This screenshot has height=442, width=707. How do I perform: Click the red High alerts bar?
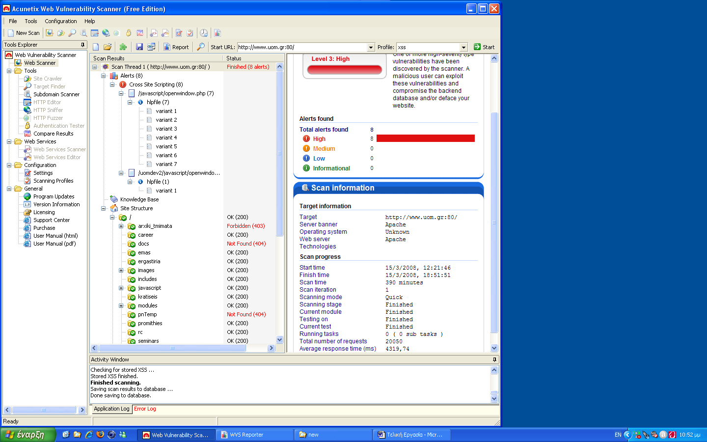426,138
